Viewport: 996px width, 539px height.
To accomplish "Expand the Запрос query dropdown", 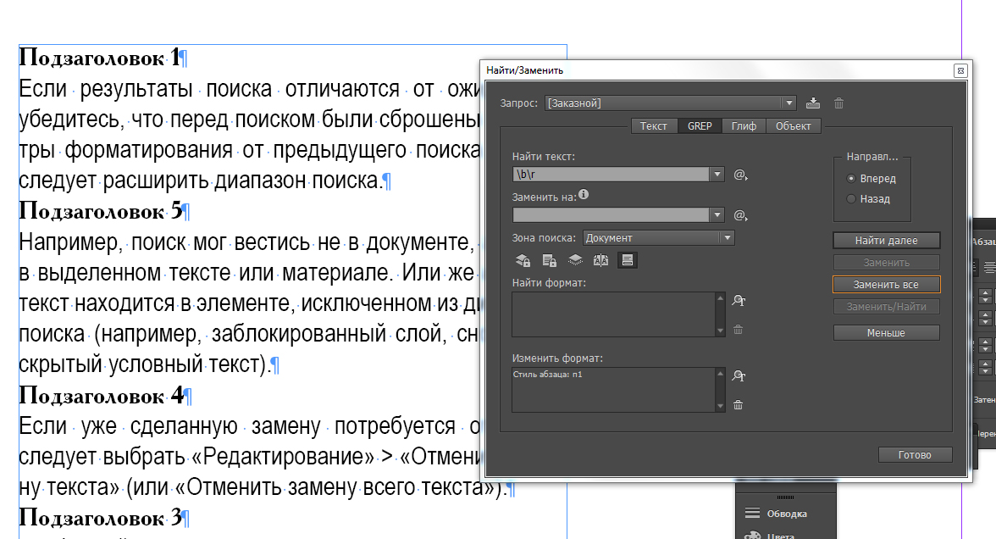I will click(x=789, y=103).
